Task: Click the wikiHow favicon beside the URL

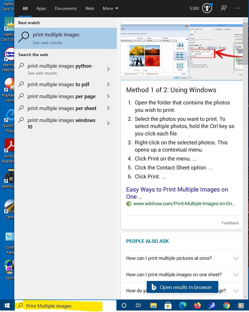Action: 129,204
